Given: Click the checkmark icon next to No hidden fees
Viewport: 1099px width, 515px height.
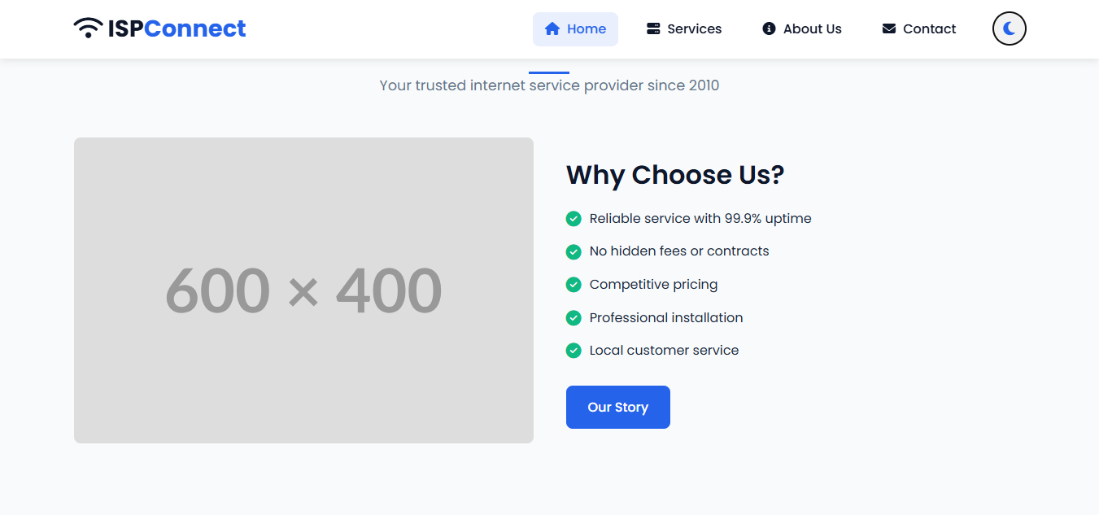Looking at the screenshot, I should click(573, 251).
